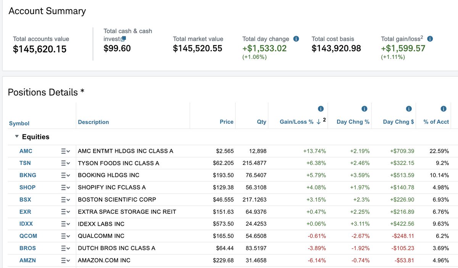Image resolution: width=458 pixels, height=268 pixels.
Task: Sort by Symbol column header
Action: (x=19, y=123)
